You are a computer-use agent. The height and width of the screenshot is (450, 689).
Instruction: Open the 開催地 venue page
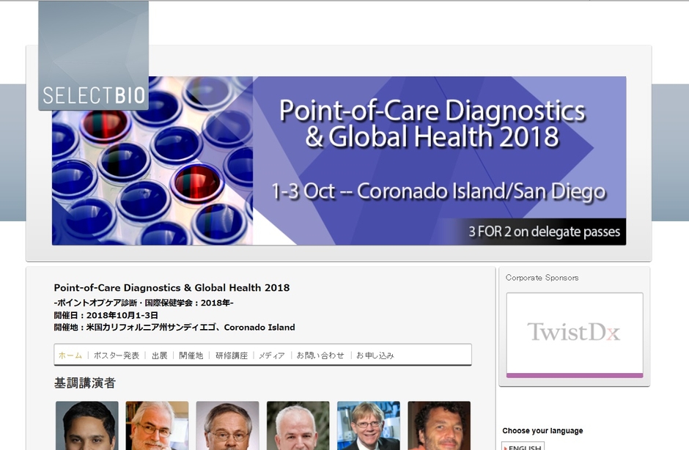tap(191, 355)
